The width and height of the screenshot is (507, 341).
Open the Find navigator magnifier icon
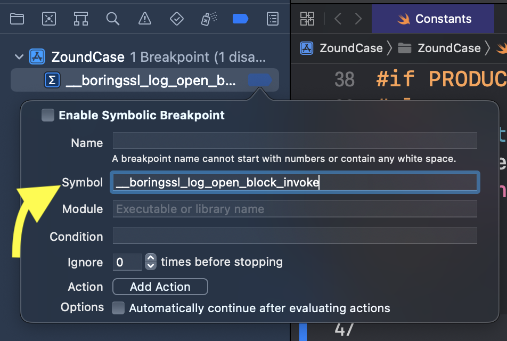point(112,19)
